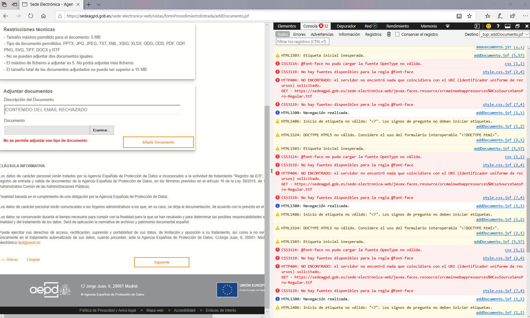Toggle the console prompt icon in DevTools

(477, 26)
